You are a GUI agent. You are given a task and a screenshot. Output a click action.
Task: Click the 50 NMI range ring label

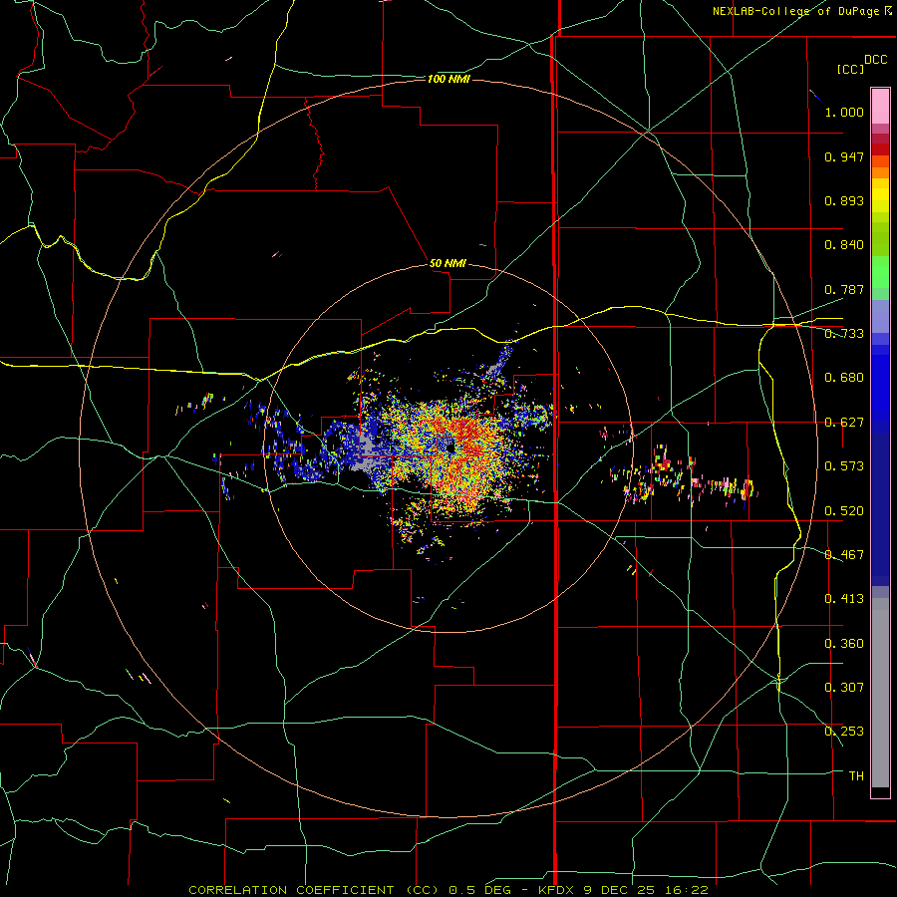click(448, 264)
